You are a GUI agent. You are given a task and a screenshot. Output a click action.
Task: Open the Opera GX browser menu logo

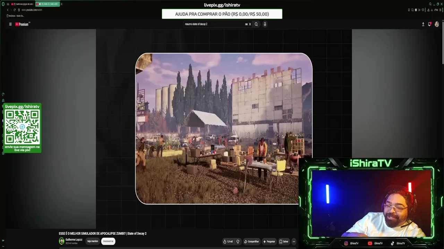[x=3, y=4]
